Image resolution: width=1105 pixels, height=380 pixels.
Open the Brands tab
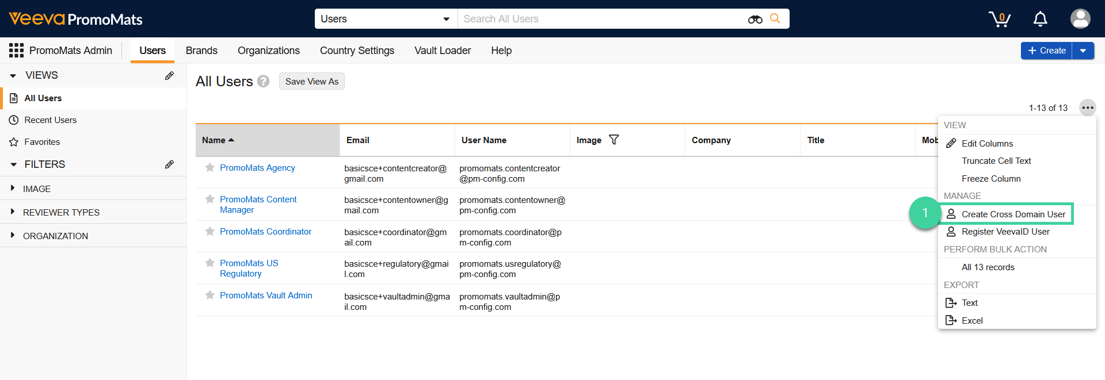click(201, 51)
